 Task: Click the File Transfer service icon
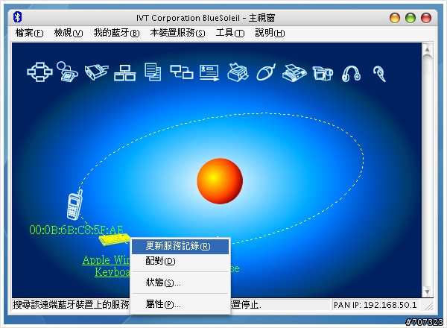153,72
